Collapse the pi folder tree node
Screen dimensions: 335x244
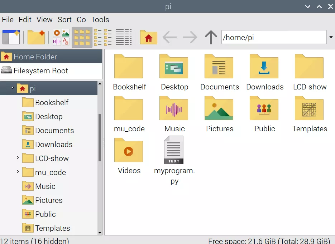[13, 88]
